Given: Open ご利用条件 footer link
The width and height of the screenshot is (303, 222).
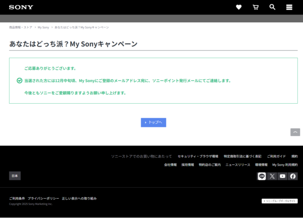Looking at the screenshot, I should click(x=17, y=198).
